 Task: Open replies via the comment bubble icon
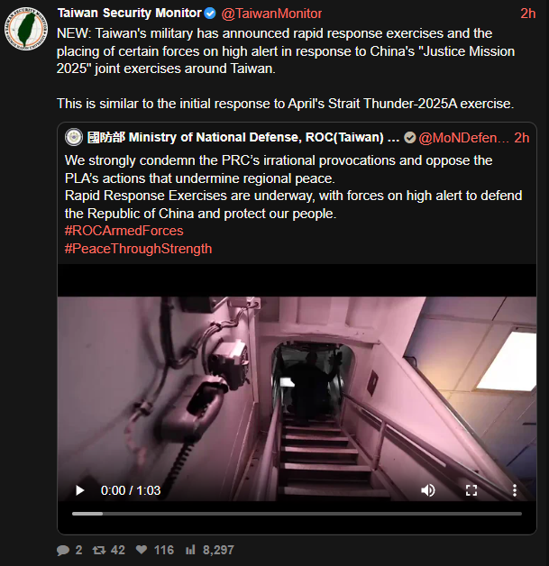[x=63, y=550]
